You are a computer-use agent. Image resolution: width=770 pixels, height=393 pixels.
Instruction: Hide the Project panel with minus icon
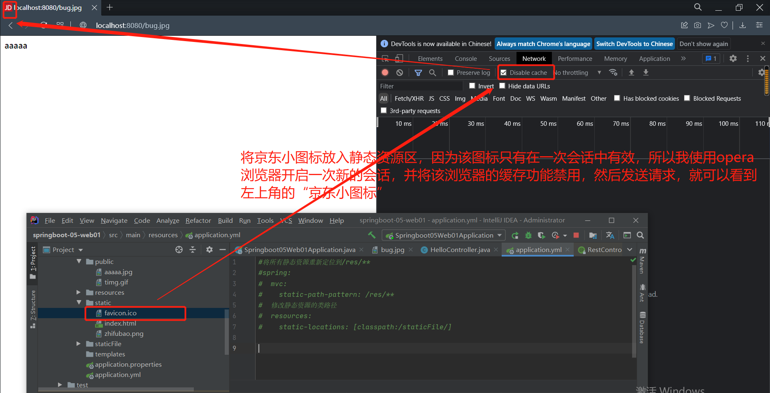tap(223, 250)
